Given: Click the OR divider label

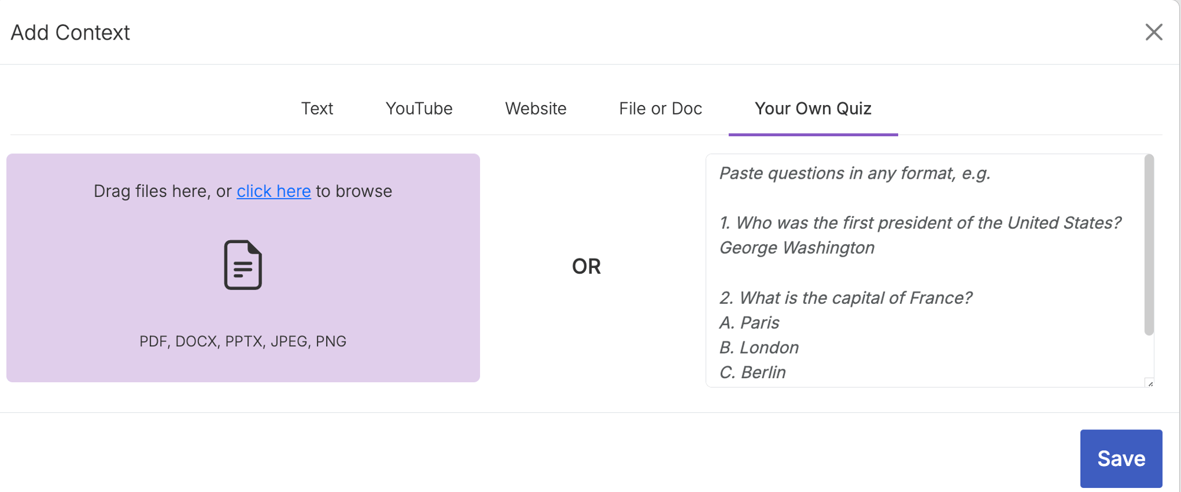Looking at the screenshot, I should coord(586,267).
